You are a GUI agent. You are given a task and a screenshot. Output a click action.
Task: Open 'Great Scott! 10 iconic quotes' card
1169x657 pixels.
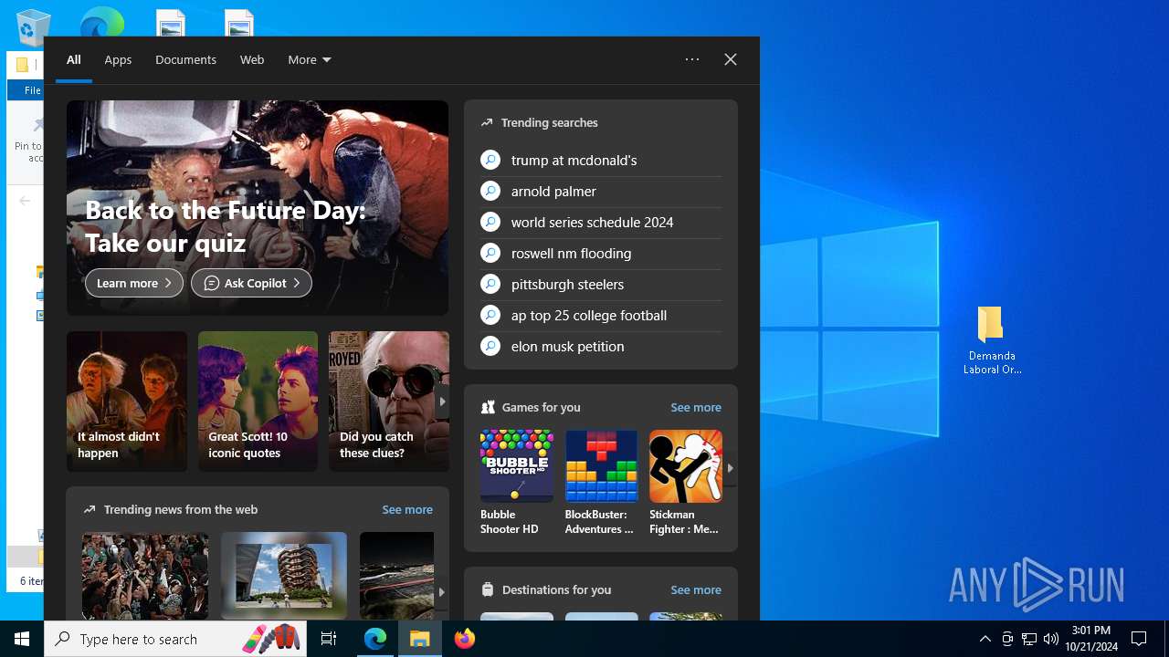point(258,401)
